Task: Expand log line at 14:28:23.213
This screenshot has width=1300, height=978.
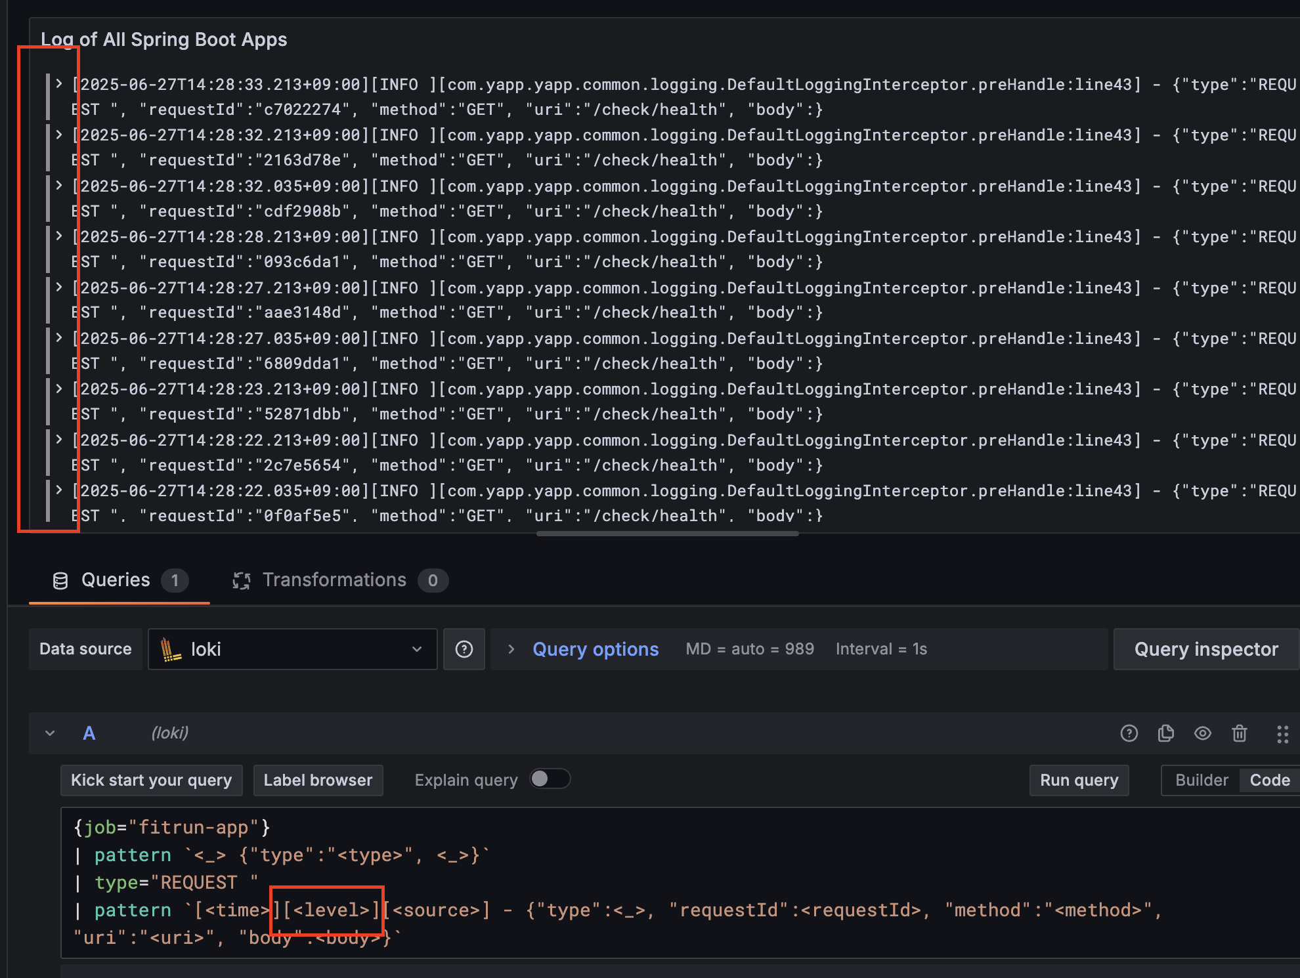Action: tap(59, 389)
